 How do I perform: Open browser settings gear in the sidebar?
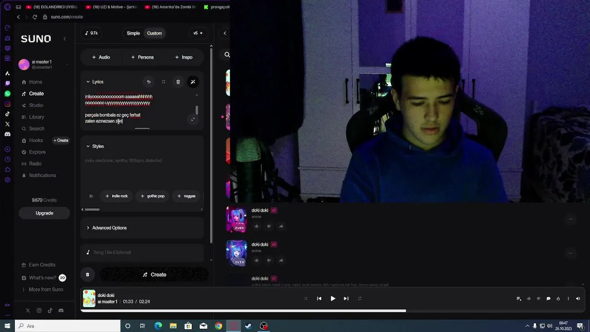pyautogui.click(x=7, y=179)
